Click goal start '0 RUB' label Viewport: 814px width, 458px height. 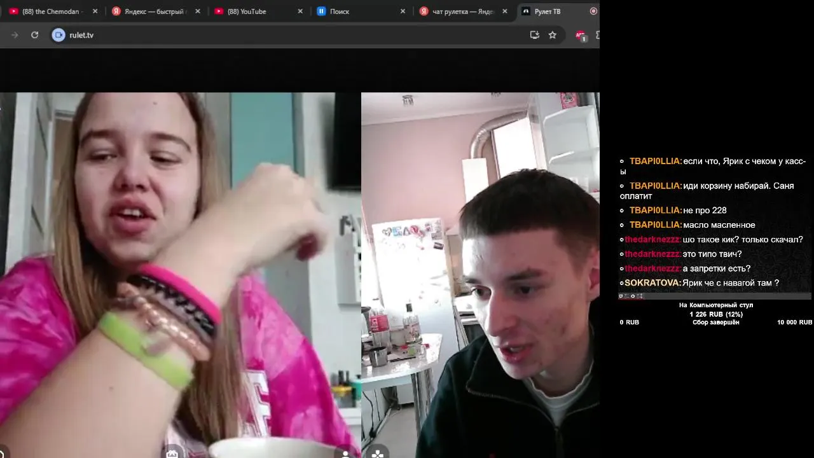(630, 323)
